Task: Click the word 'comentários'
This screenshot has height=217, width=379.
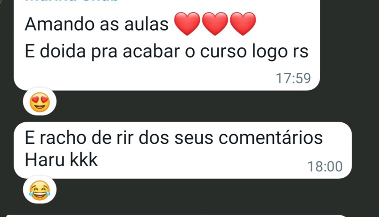Action: pos(271,137)
